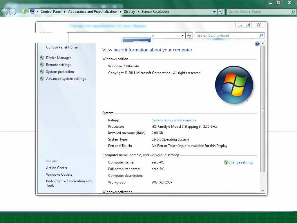Expand the arrow after Control Panel breadcrumb
This screenshot has width=297, height=223.
pos(65,12)
